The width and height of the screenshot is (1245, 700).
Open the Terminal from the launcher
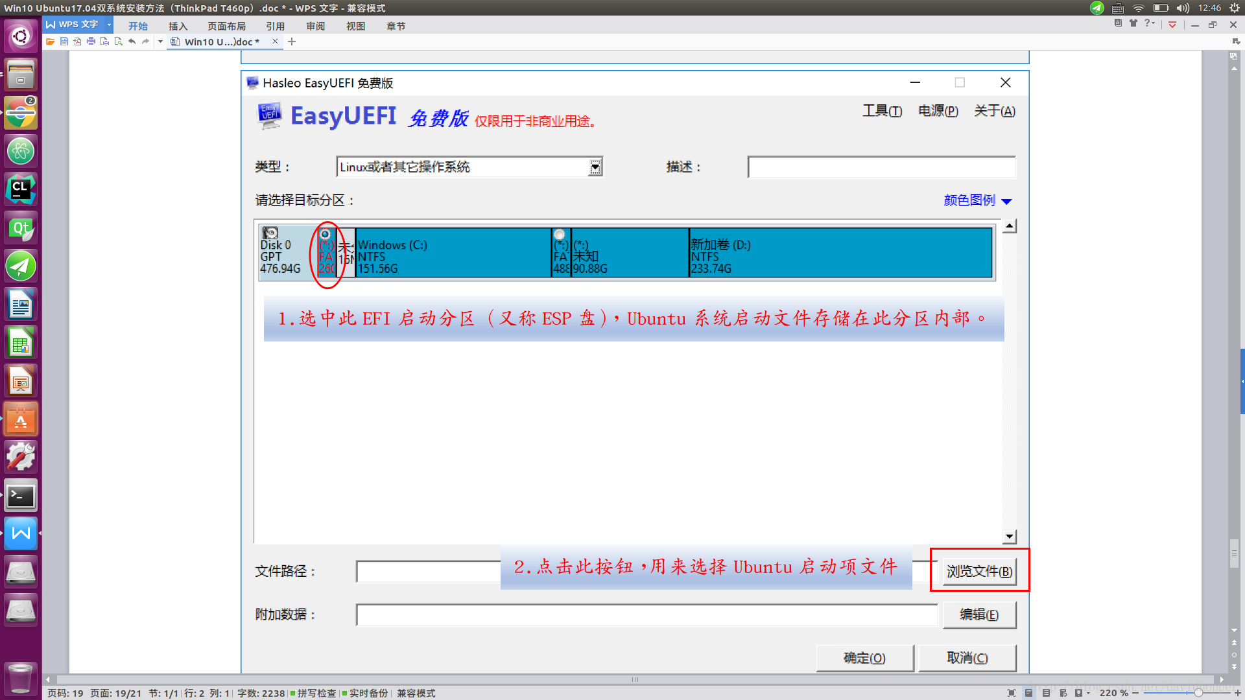pyautogui.click(x=21, y=496)
